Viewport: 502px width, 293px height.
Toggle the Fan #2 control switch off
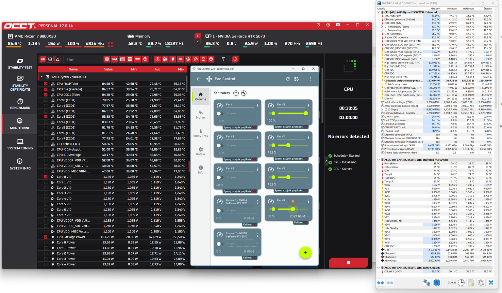pos(272,113)
